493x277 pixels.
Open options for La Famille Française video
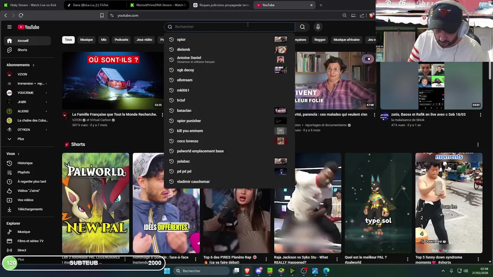(162, 115)
